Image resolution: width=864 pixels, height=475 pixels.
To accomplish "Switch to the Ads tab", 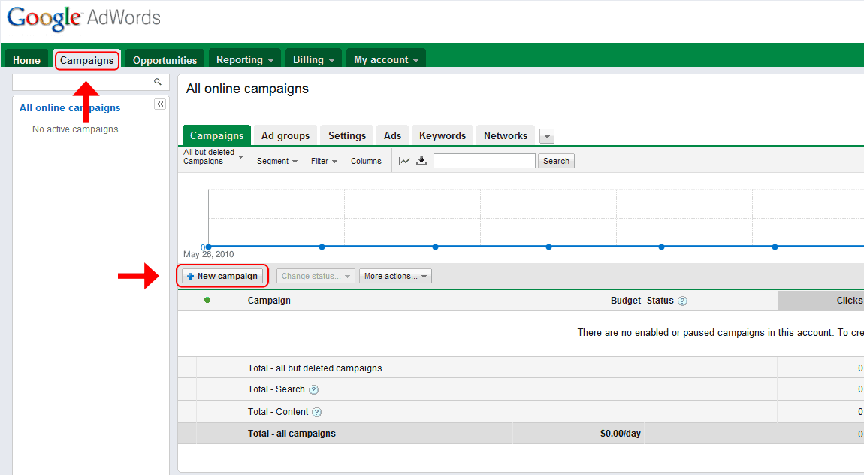I will (x=392, y=135).
